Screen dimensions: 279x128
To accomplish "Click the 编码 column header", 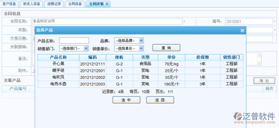I will pos(92,58).
